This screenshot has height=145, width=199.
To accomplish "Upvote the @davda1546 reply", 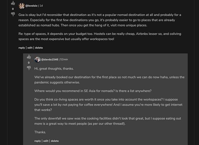I will coord(29,57).
